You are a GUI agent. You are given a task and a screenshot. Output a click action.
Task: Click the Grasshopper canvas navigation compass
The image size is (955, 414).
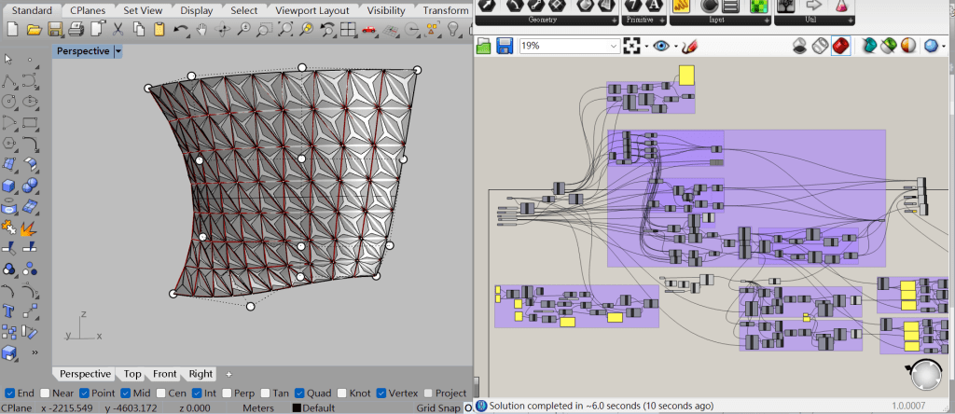click(927, 375)
